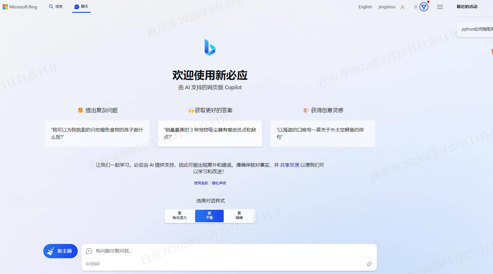Select 更平衡 conversation style
Viewport: 493px width, 274px height.
click(x=209, y=216)
